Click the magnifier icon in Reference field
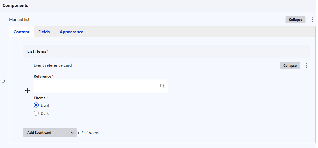 click(x=162, y=86)
